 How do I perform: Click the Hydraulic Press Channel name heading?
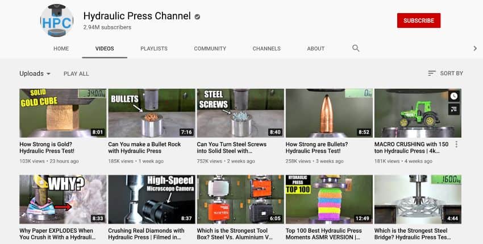137,16
